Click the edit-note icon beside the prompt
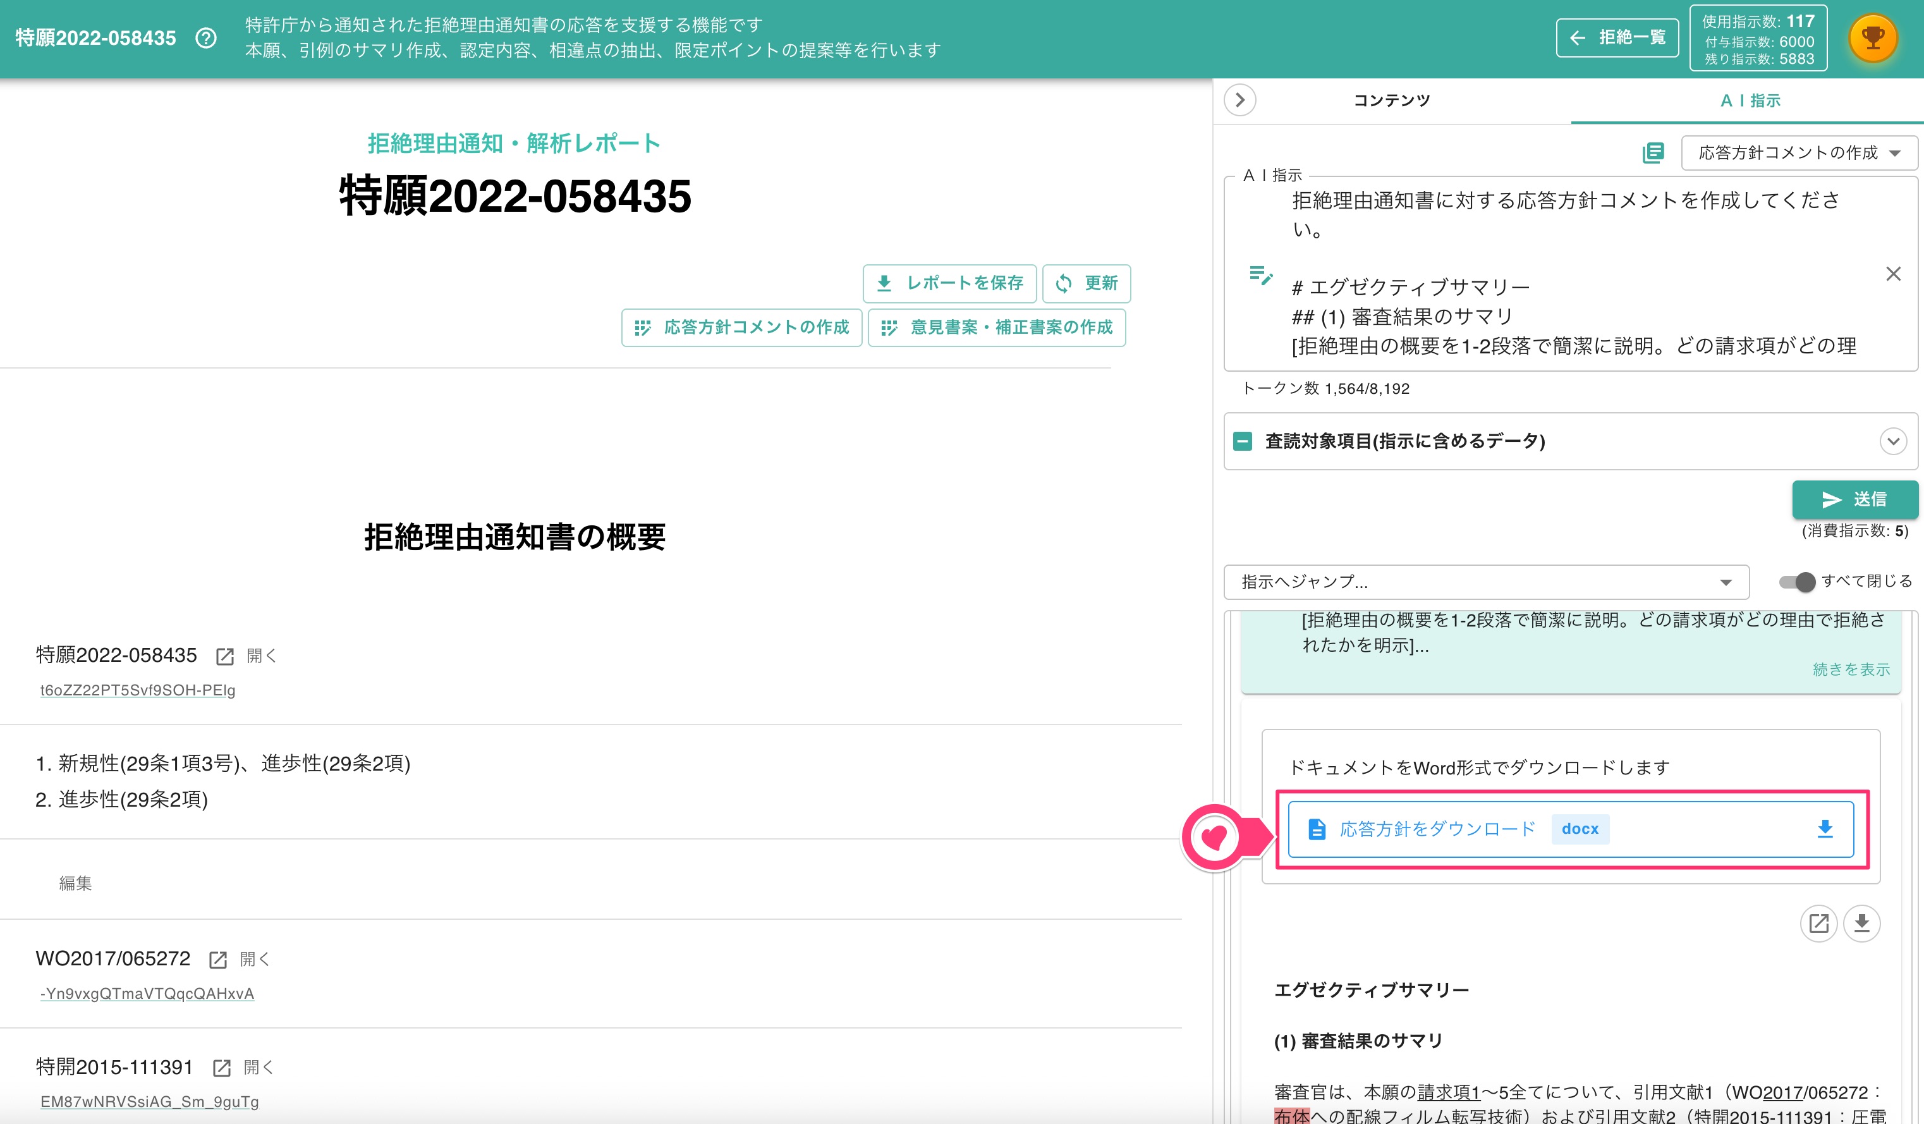Viewport: 1924px width, 1124px height. (x=1260, y=275)
